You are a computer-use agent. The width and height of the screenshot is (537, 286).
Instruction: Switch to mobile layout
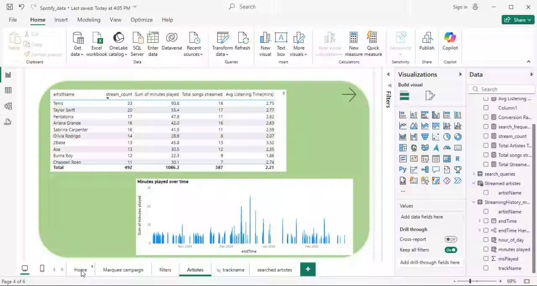(42, 269)
